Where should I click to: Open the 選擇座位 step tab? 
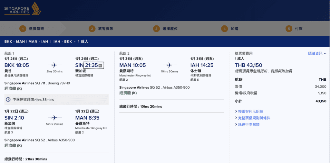[165, 29]
